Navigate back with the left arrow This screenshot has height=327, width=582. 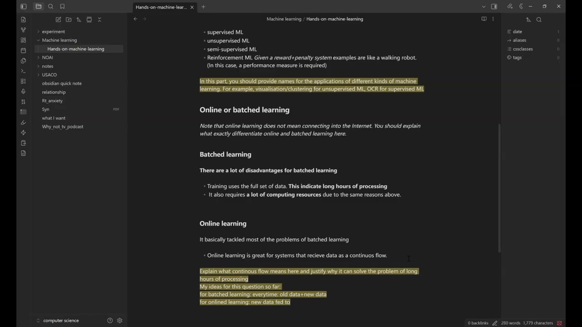click(x=135, y=19)
